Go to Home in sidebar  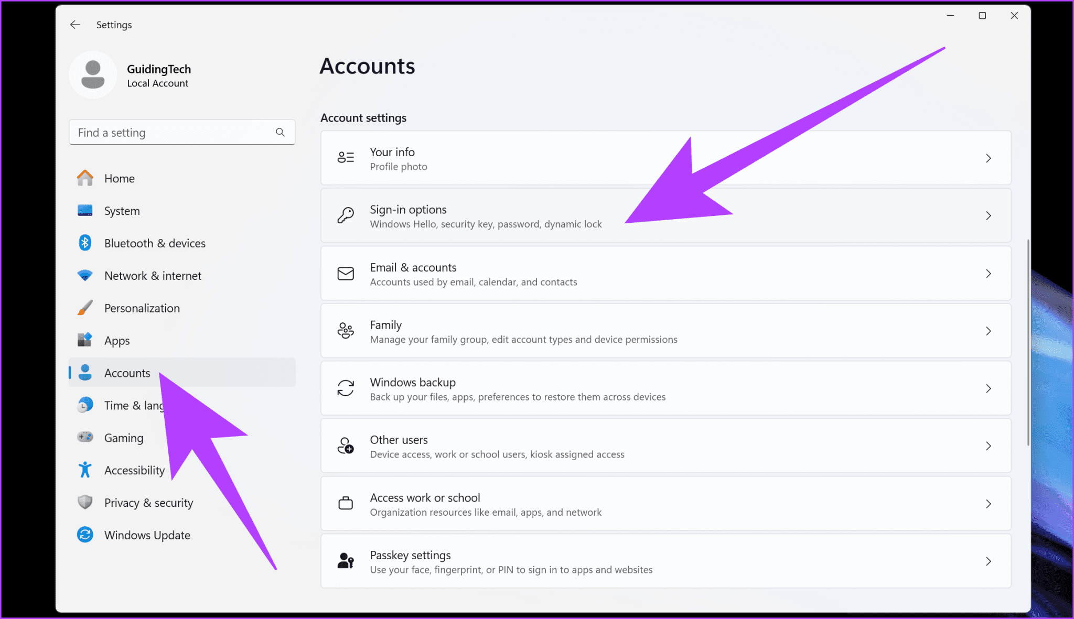pos(119,179)
